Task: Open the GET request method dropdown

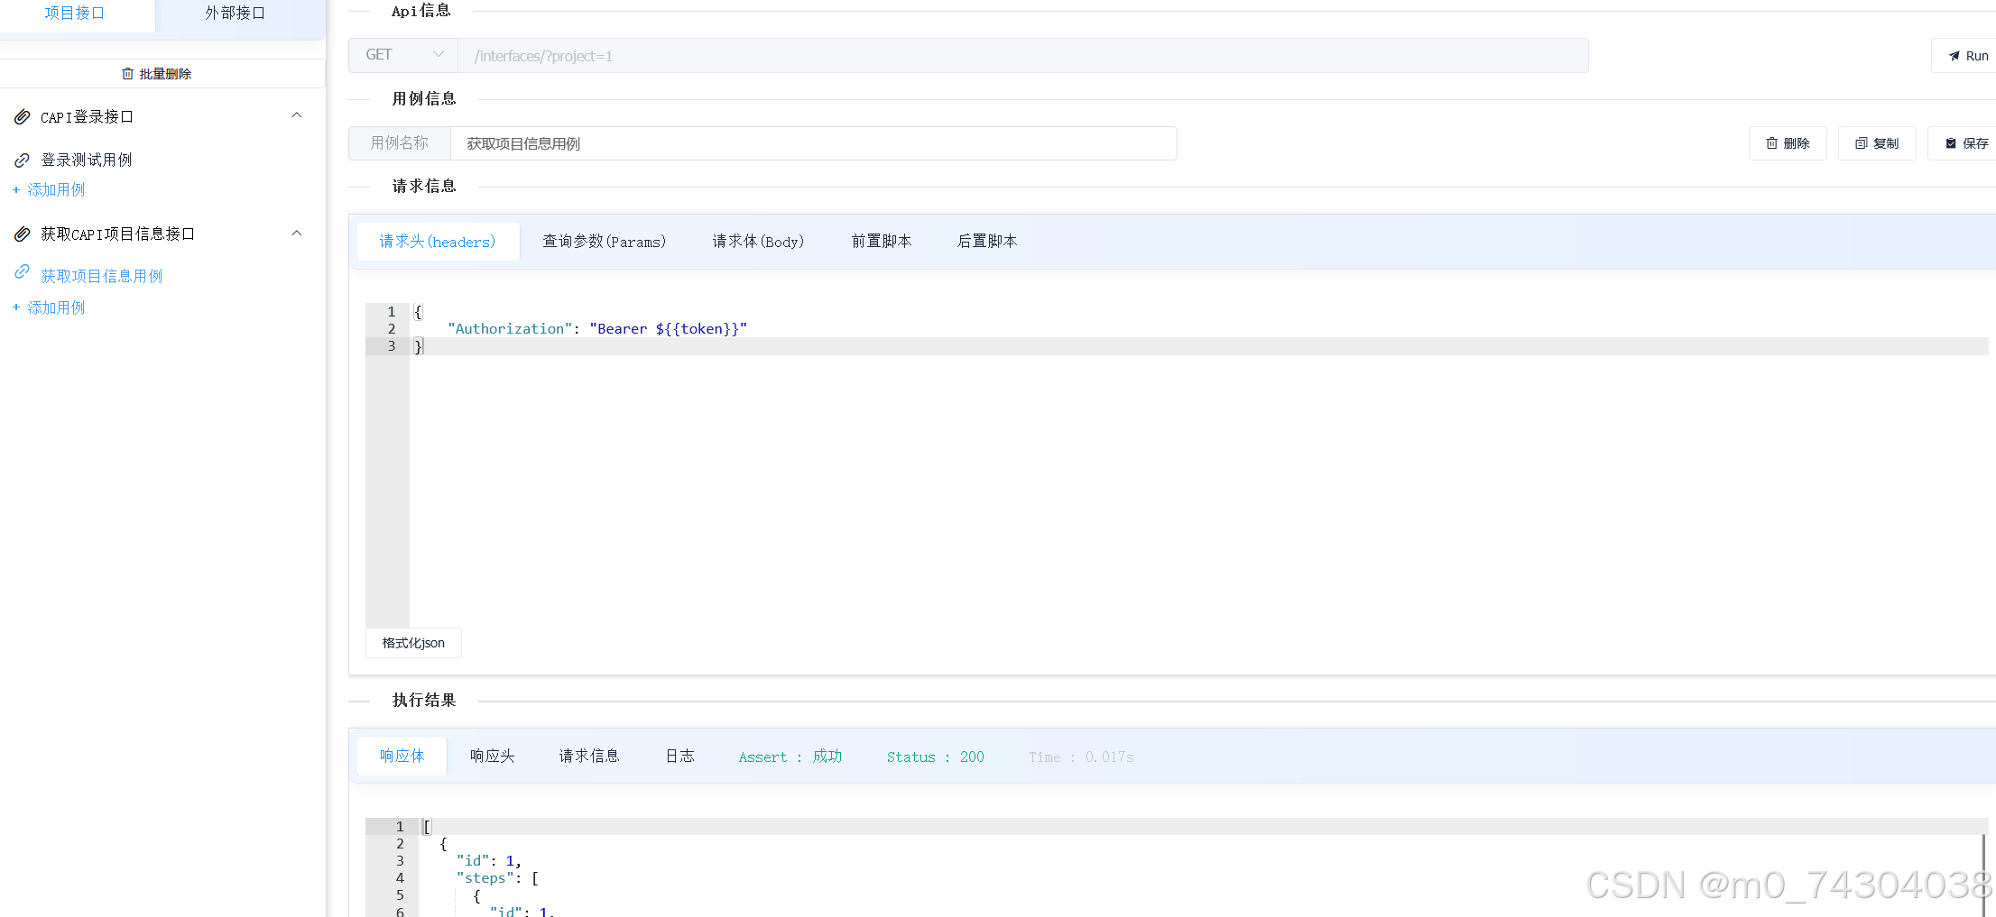Action: pyautogui.click(x=402, y=55)
